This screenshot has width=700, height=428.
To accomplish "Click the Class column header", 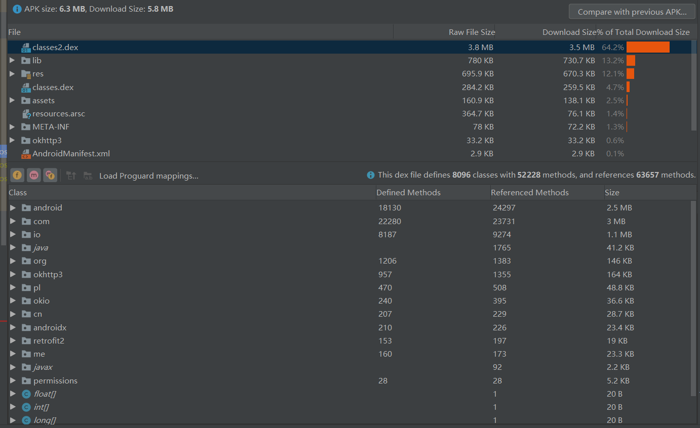I will click(x=191, y=192).
